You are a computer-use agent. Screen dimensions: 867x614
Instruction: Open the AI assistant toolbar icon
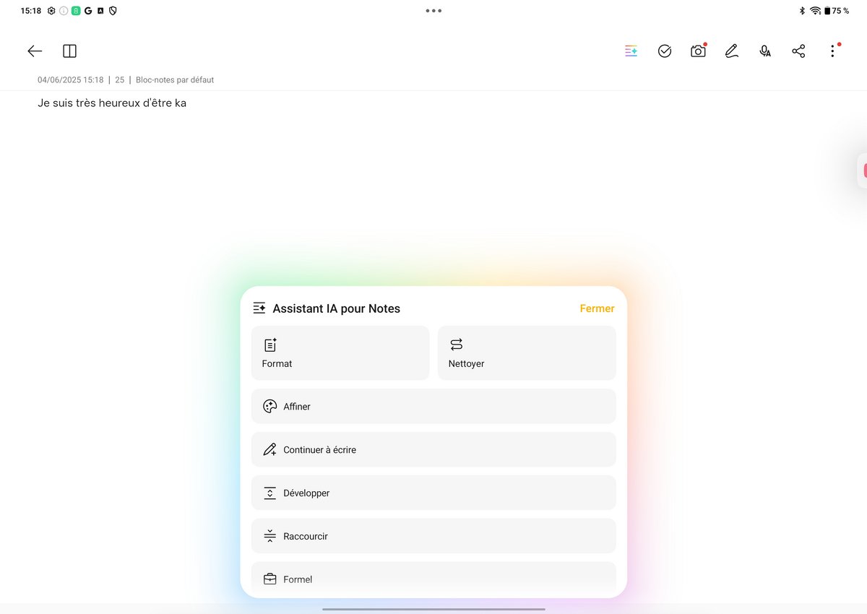coord(631,51)
